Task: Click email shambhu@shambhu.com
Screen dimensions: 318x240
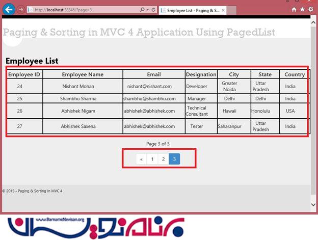Action: coord(149,99)
